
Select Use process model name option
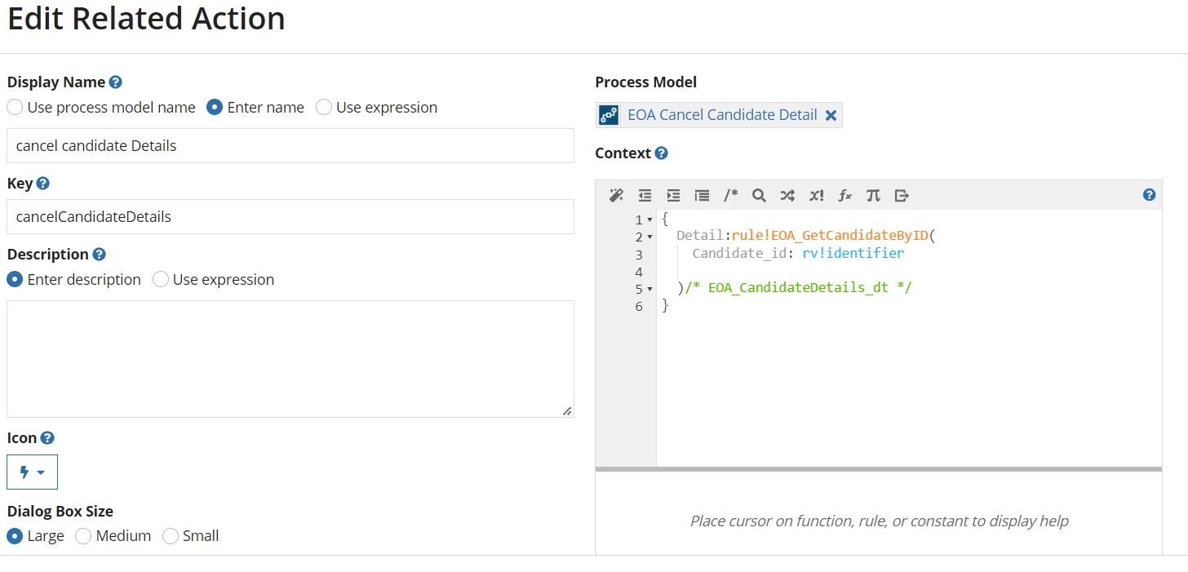click(x=15, y=108)
